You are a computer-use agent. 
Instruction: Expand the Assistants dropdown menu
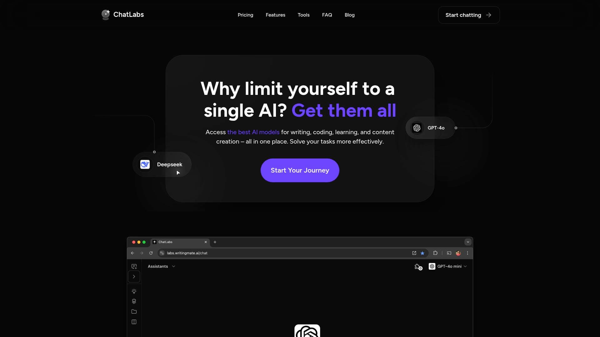click(x=161, y=266)
